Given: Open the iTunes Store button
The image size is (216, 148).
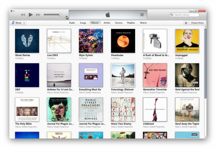Looking at the screenshot, I should (x=197, y=23).
